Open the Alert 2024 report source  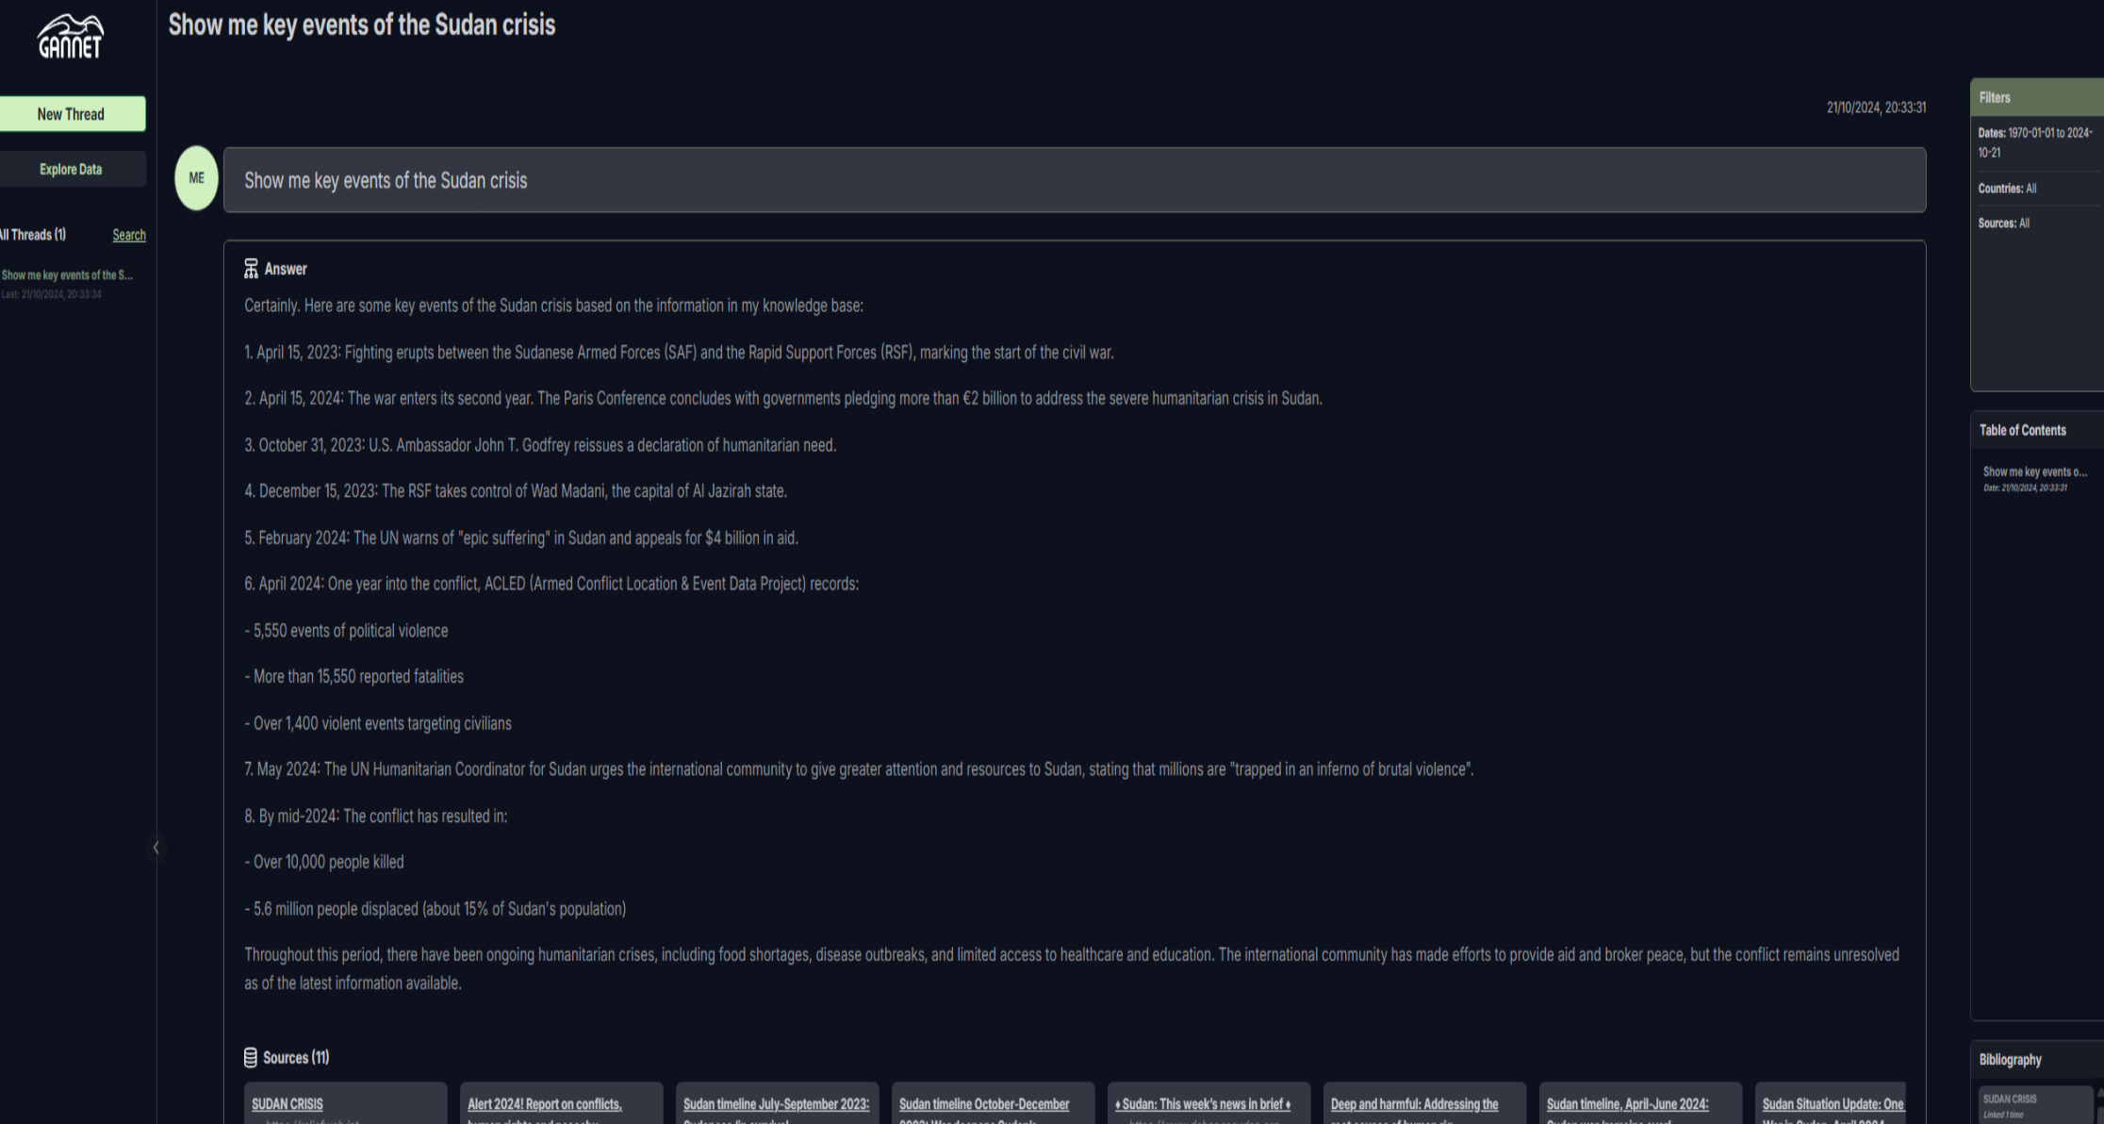click(x=562, y=1103)
